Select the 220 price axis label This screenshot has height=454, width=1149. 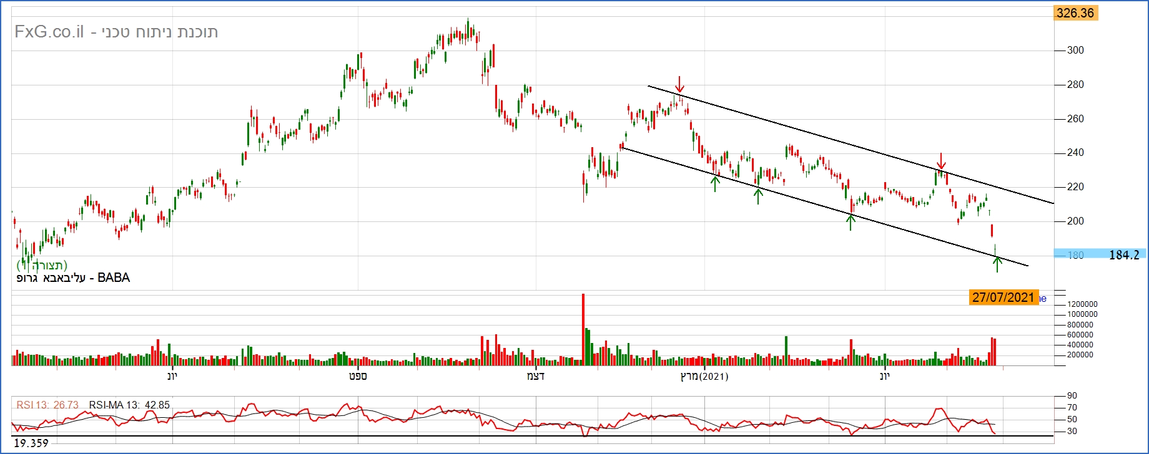pos(1075,187)
